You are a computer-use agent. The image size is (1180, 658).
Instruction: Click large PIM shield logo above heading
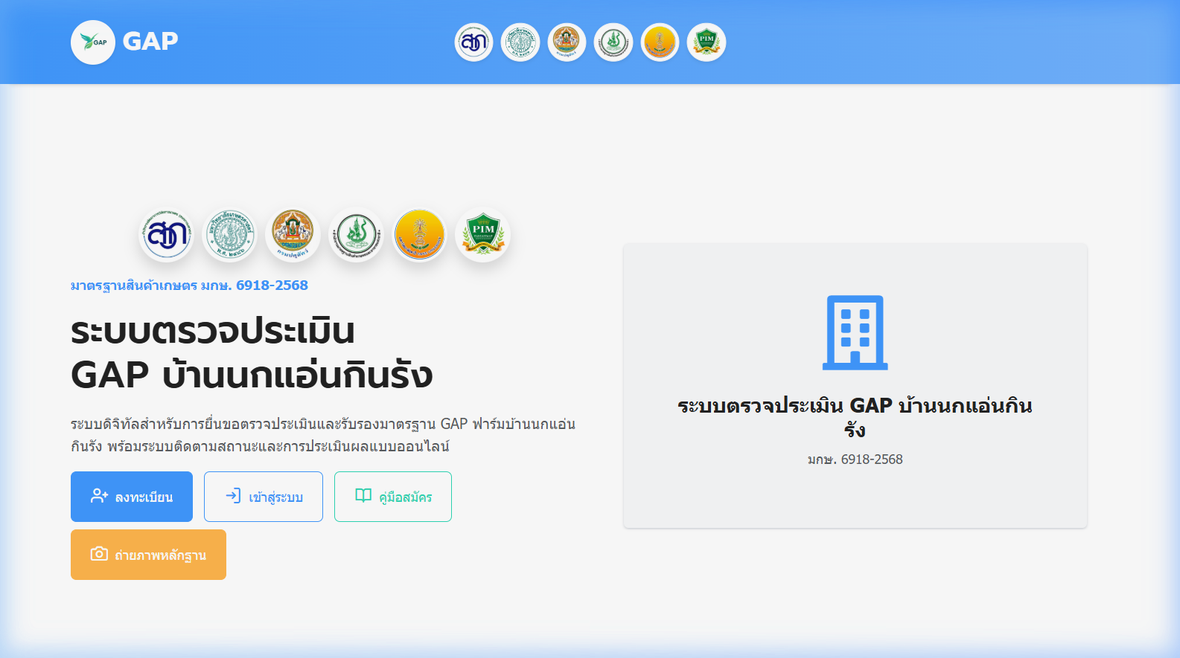(483, 235)
